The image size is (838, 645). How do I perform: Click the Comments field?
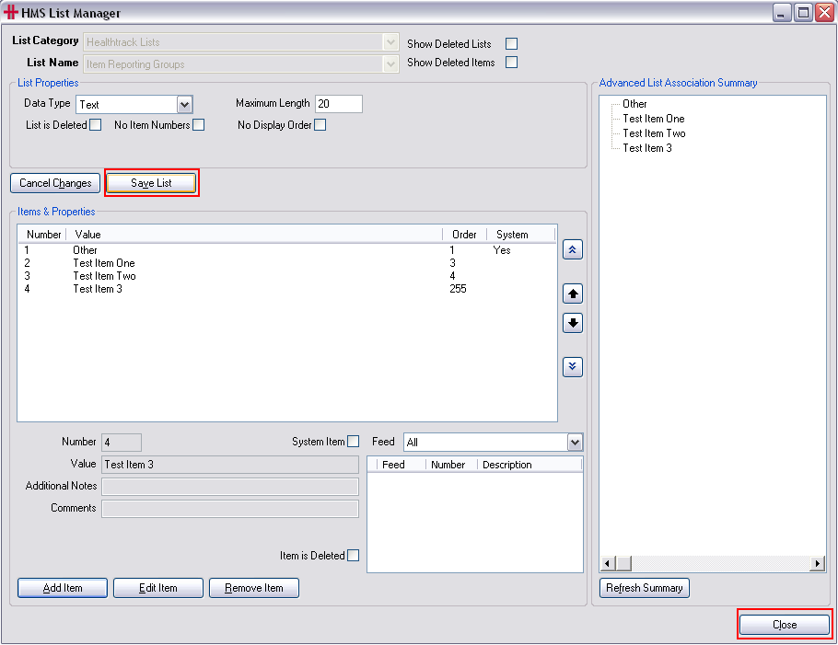[x=230, y=508]
